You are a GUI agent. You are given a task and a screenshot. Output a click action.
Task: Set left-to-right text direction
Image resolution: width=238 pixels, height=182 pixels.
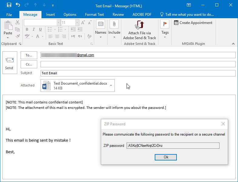coord(73,36)
